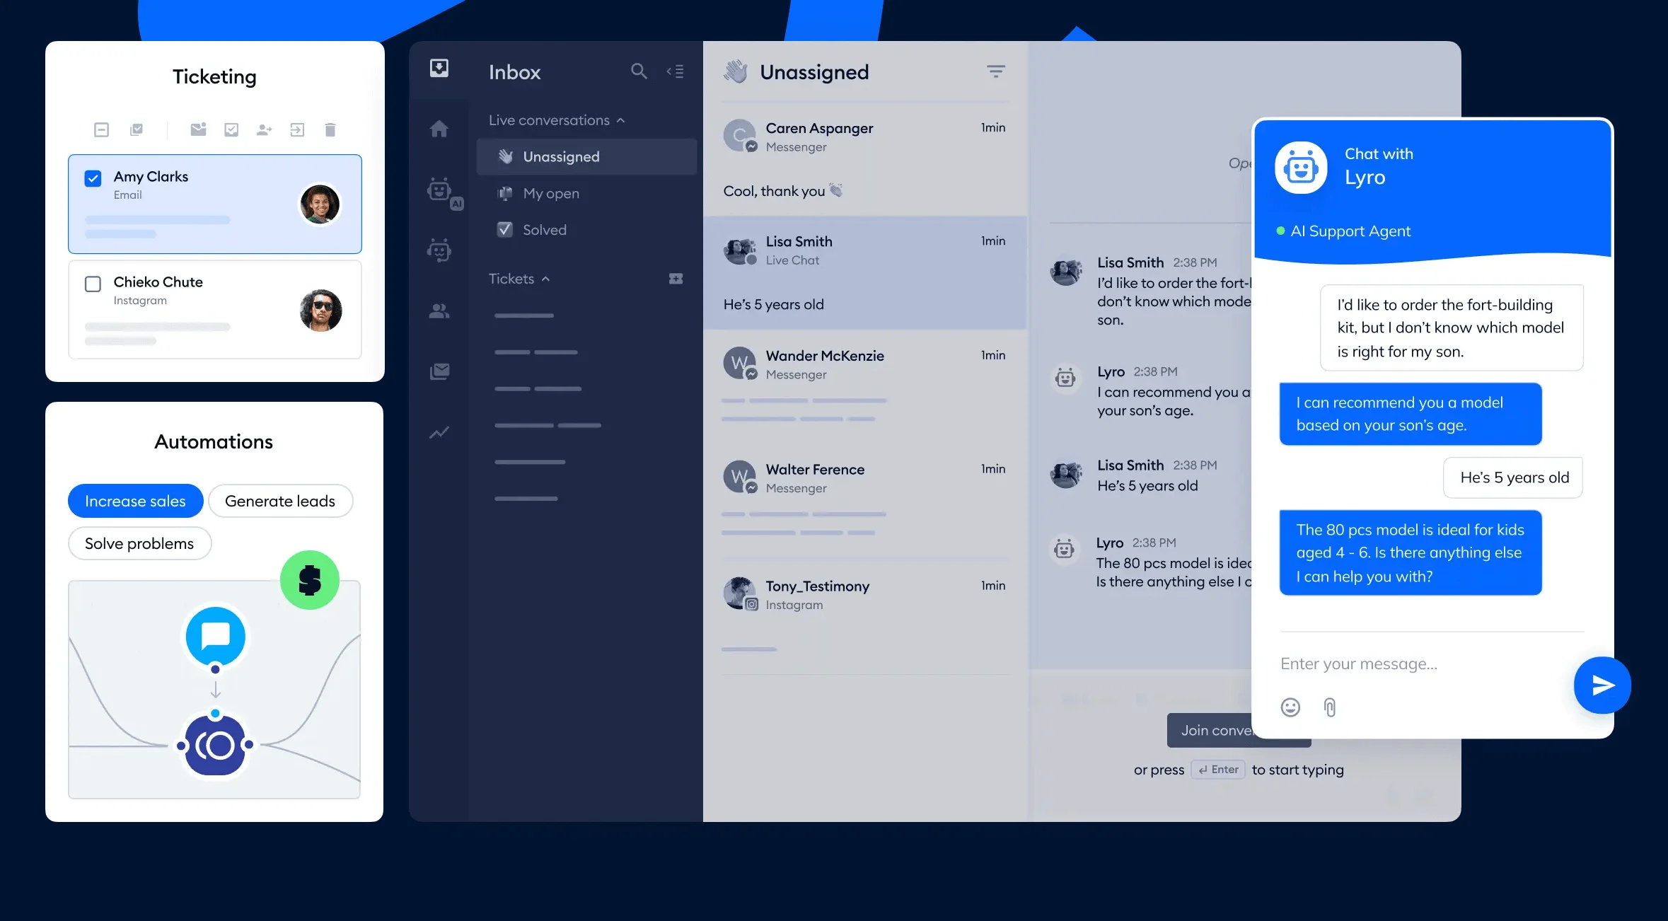Open Wander McKenzie Messenger conversation

click(x=864, y=387)
